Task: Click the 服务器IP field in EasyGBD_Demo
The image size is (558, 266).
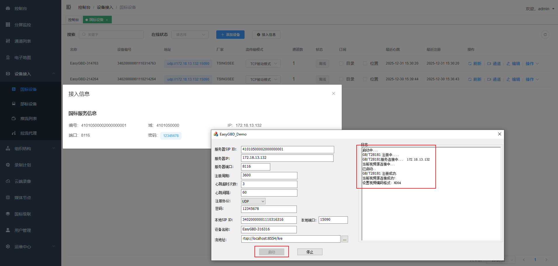Action: 287,158
